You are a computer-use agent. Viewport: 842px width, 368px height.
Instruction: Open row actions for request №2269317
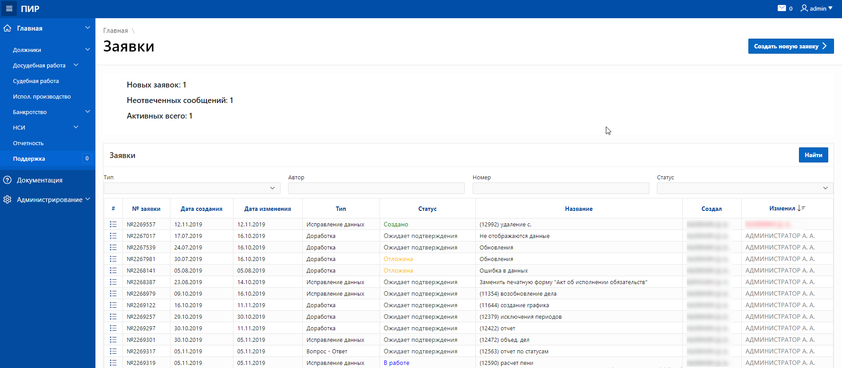(113, 351)
